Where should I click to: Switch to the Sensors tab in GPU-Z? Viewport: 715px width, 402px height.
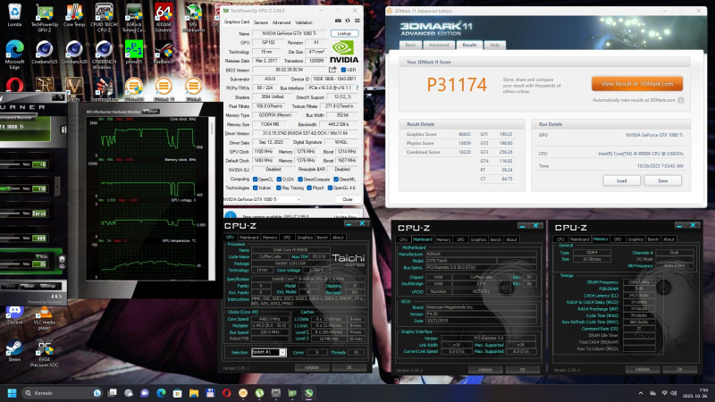click(261, 22)
